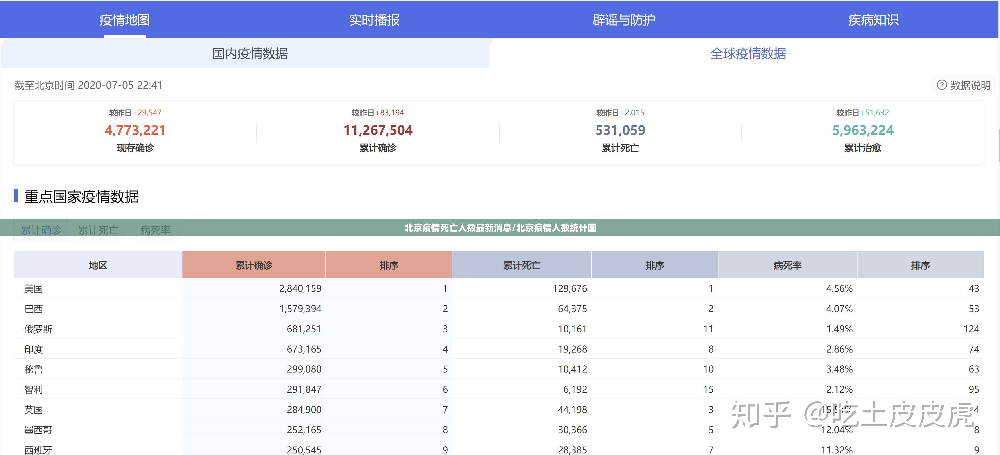Click the fatality rate 2.86%
This screenshot has width=1000, height=455.
[839, 349]
